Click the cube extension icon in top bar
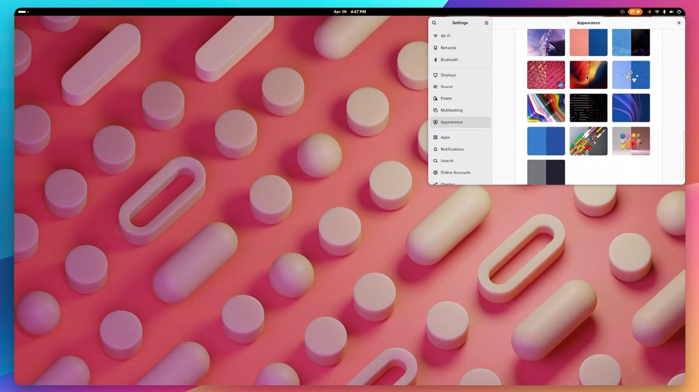The image size is (699, 392). (622, 12)
